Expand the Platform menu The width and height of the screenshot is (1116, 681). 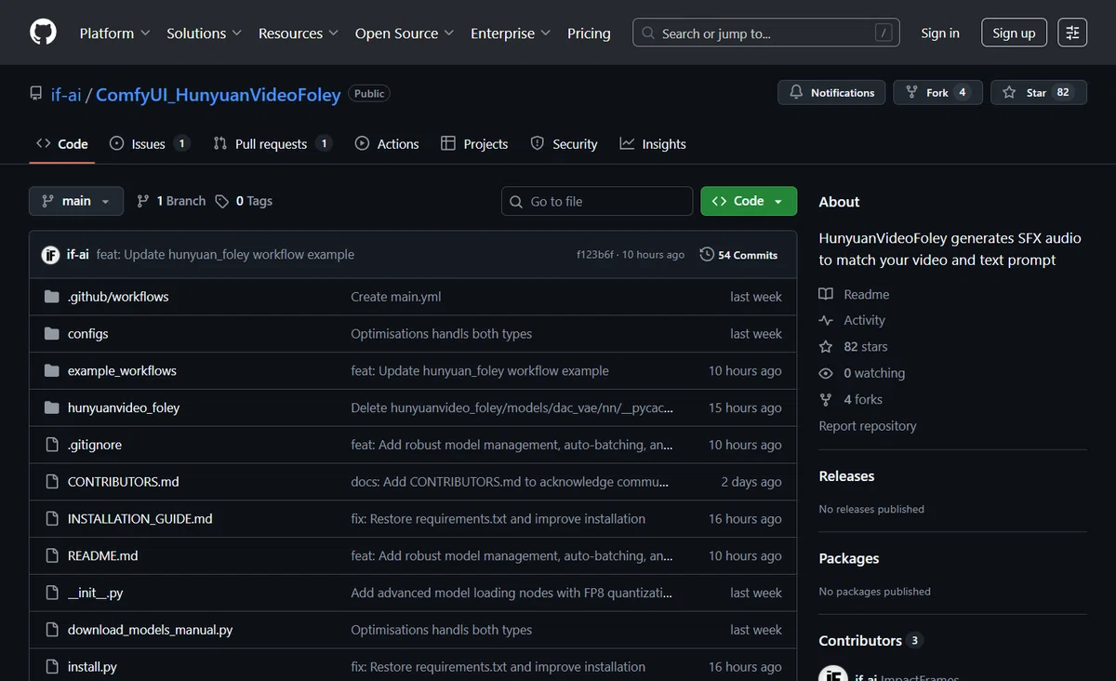tap(114, 33)
